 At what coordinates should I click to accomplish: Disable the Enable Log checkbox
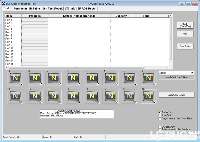point(160,112)
